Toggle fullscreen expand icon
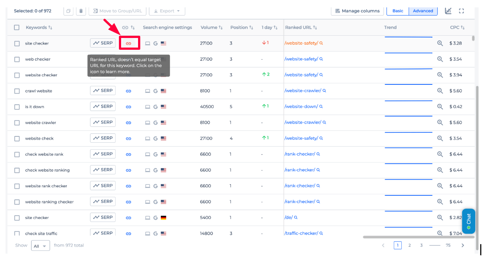This screenshot has height=261, width=483. (x=461, y=11)
